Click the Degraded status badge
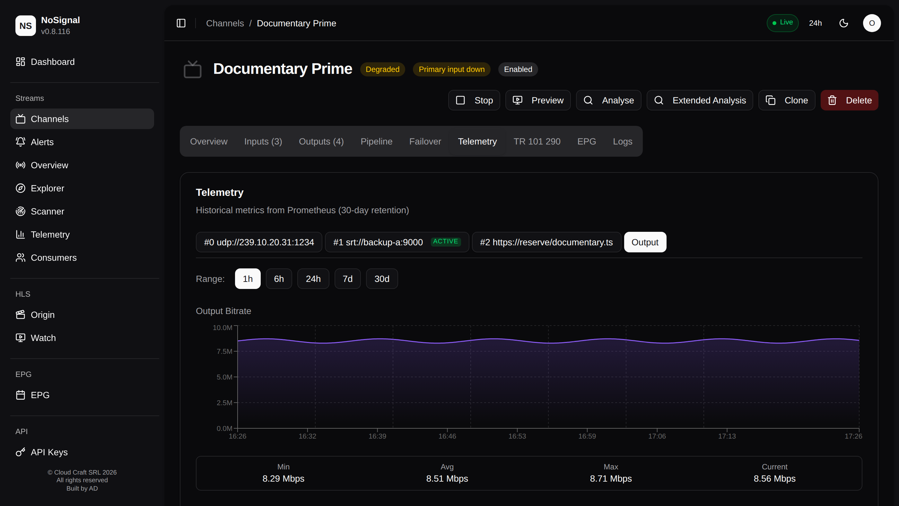The width and height of the screenshot is (899, 506). click(382, 69)
